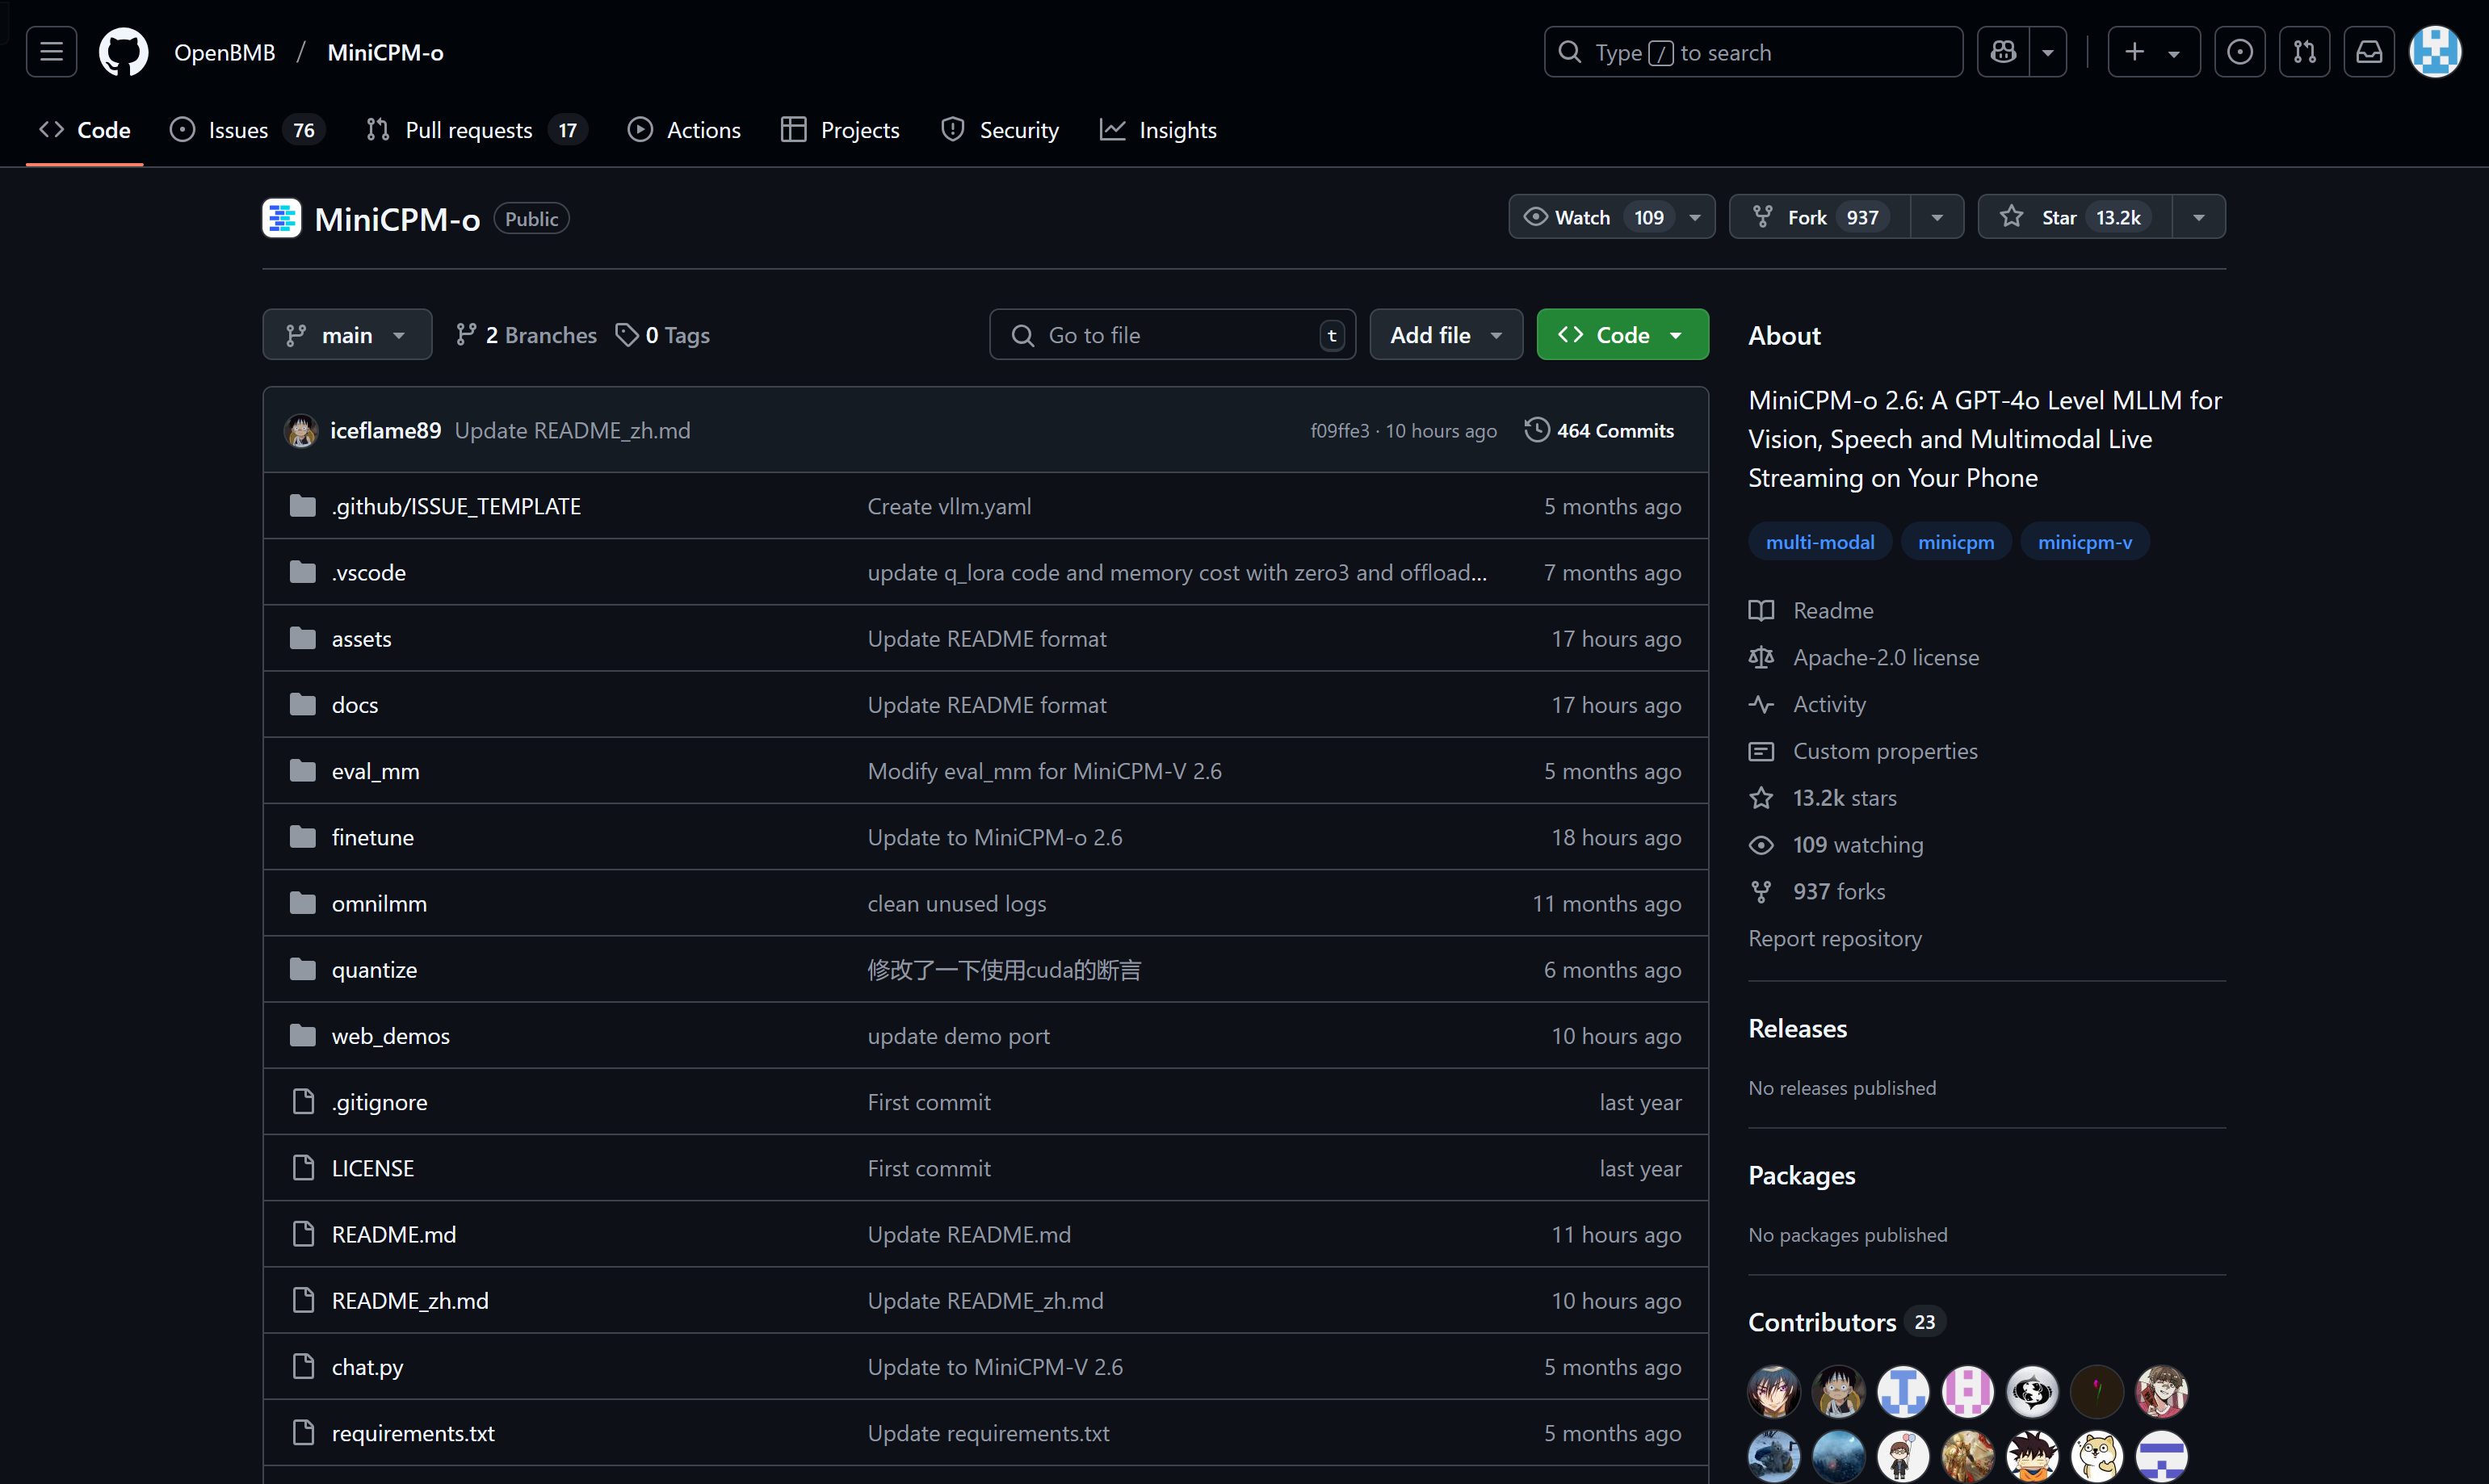Screen dimensions: 2489x1484
Task: Expand the Watch notification options arrow
Action: click(1695, 217)
